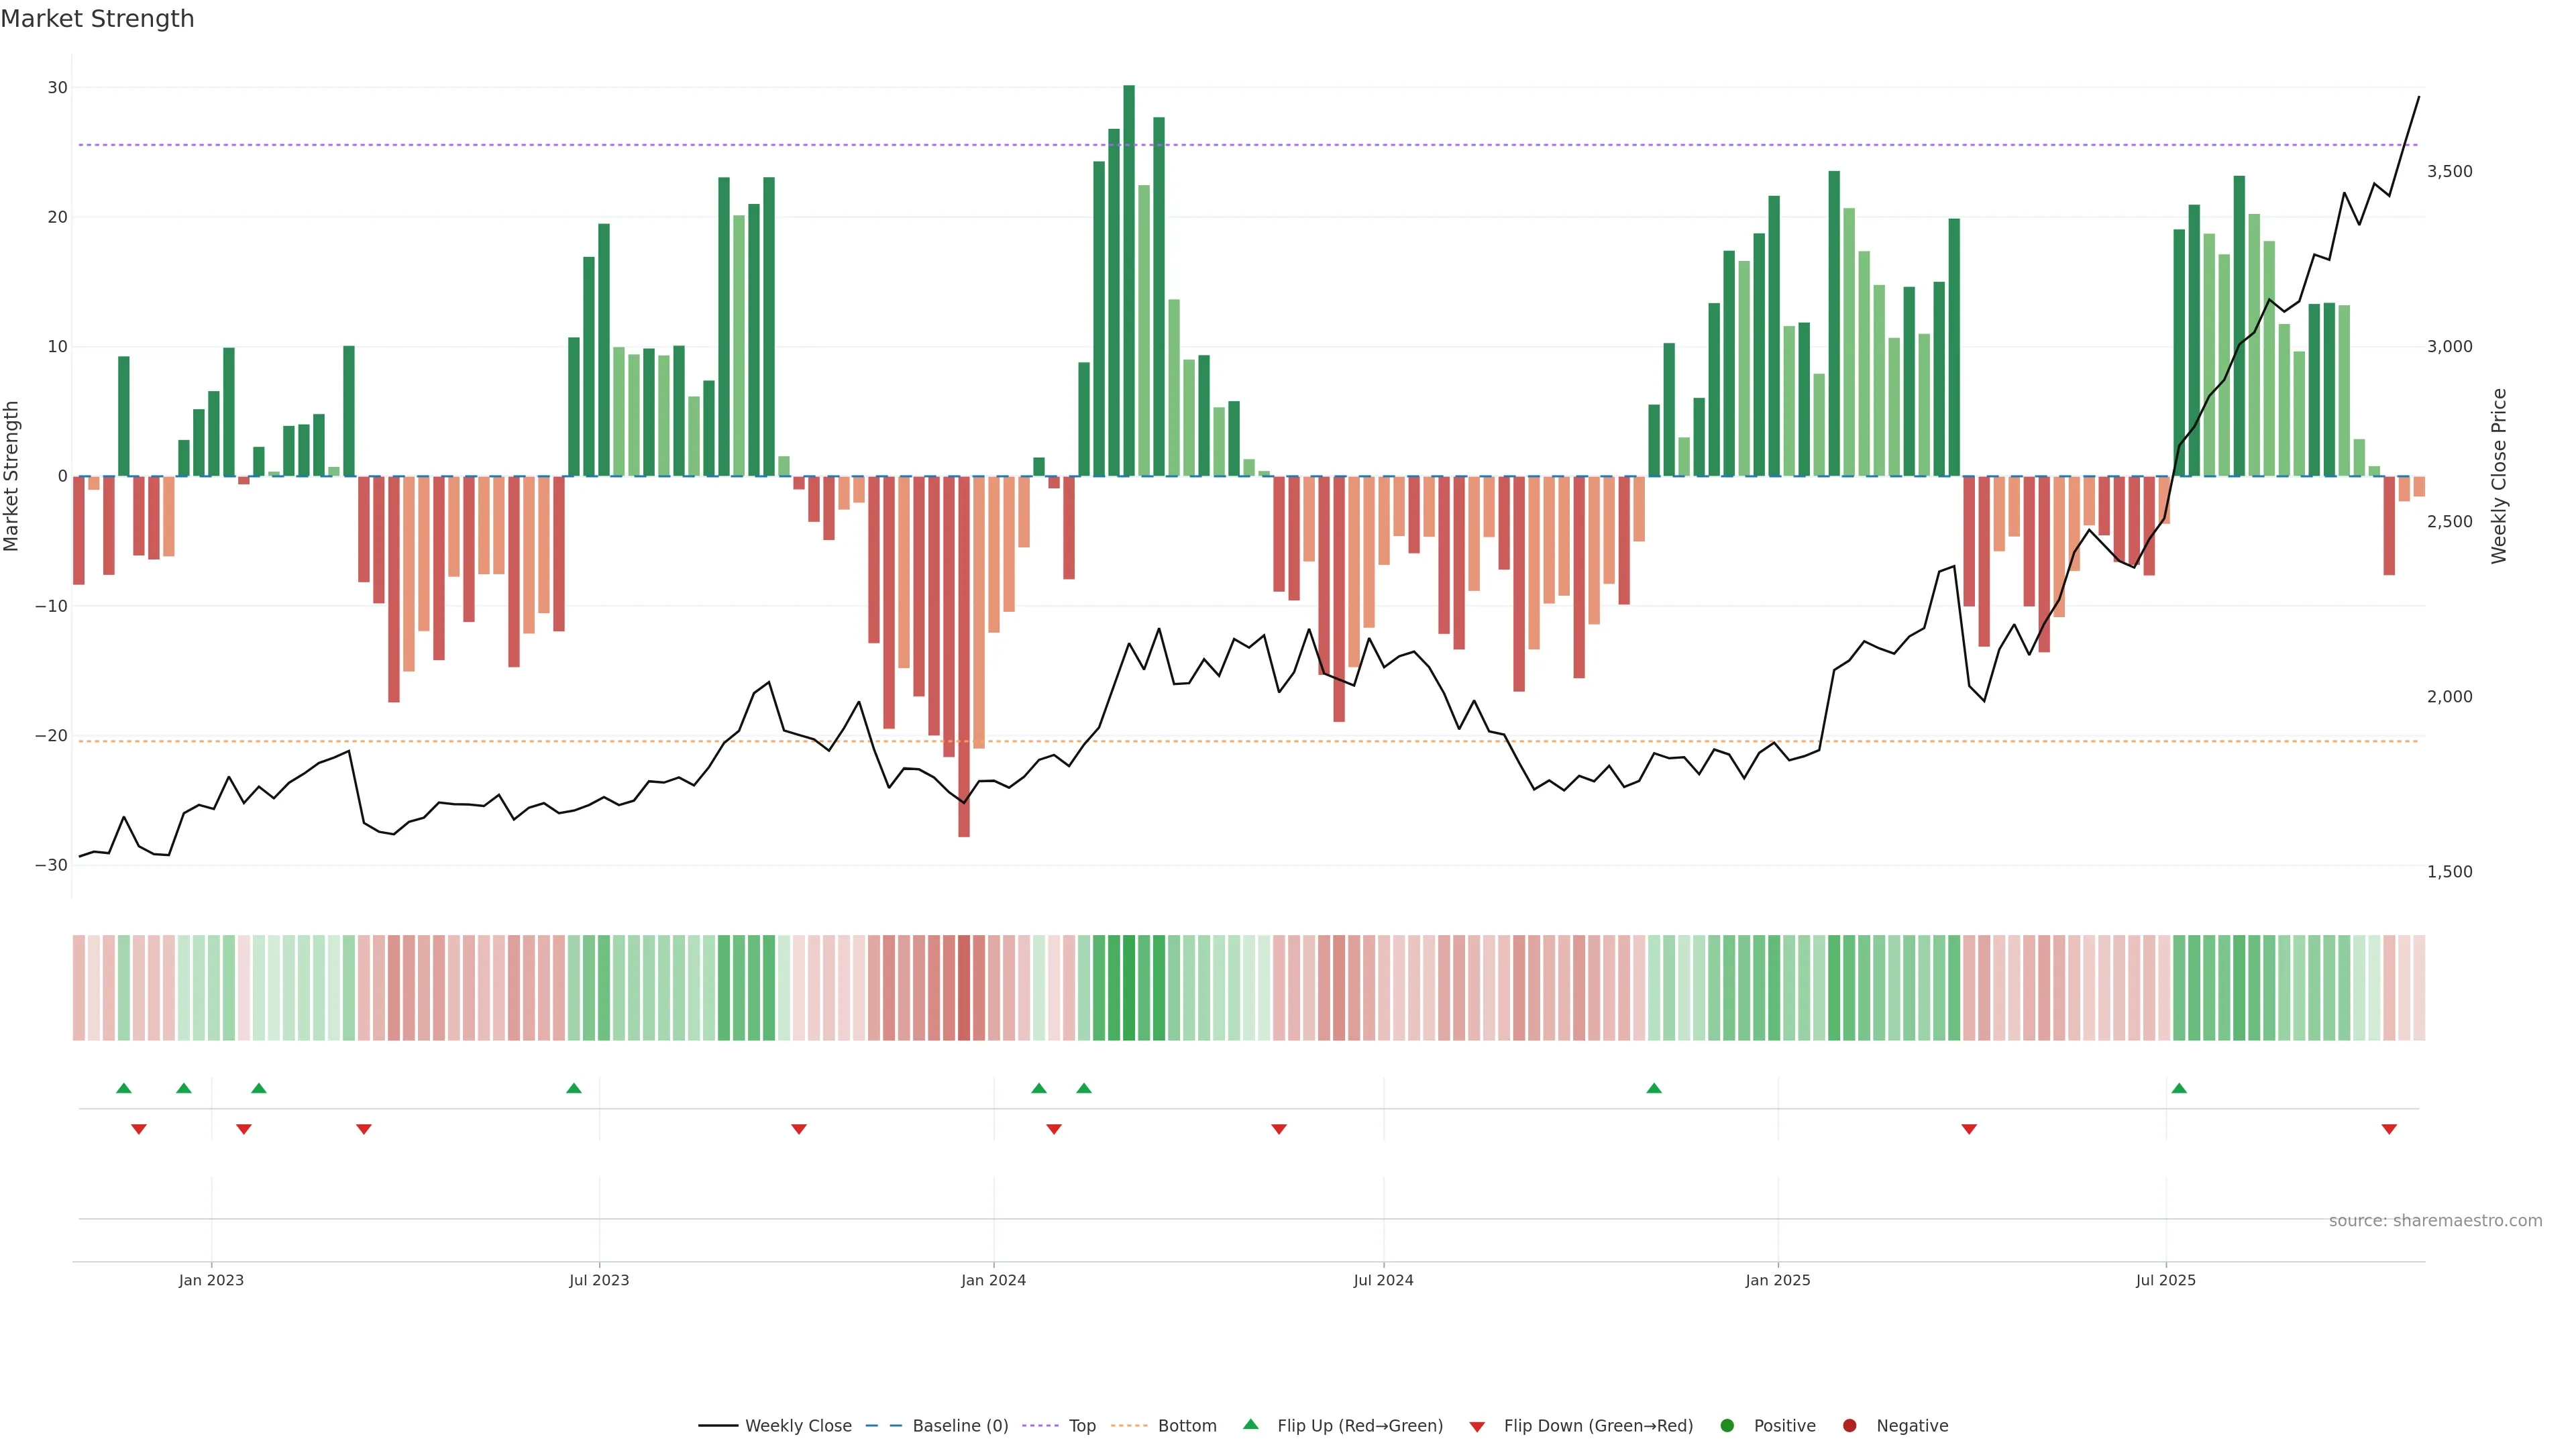Click the rightmost green flip-up triangle marker
Viewport: 2576px width, 1449px height.
pyautogui.click(x=2179, y=1088)
